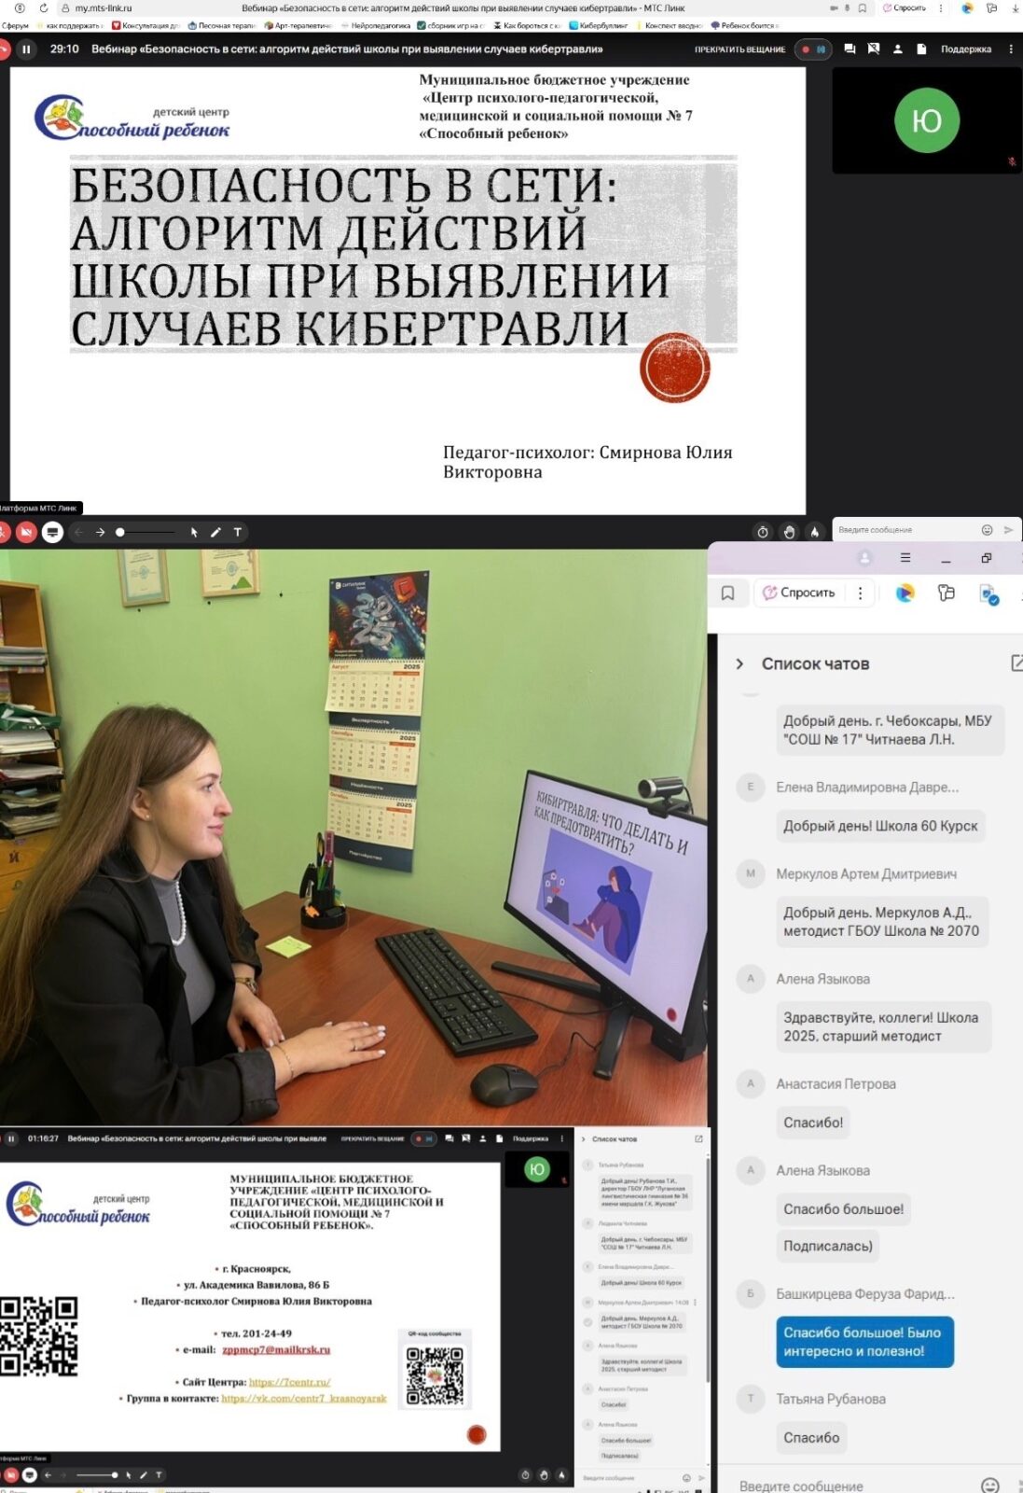Choose the pointer cursor tool under the slide
This screenshot has height=1493, width=1023.
coord(194,532)
